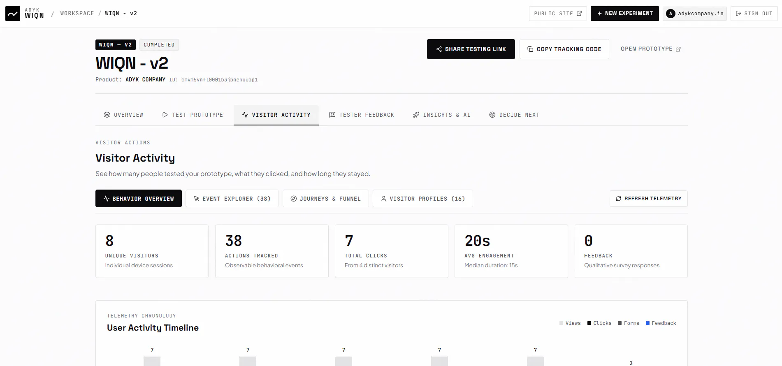Open JOURNEYS & FUNNEL view
The width and height of the screenshot is (782, 366).
(326, 199)
